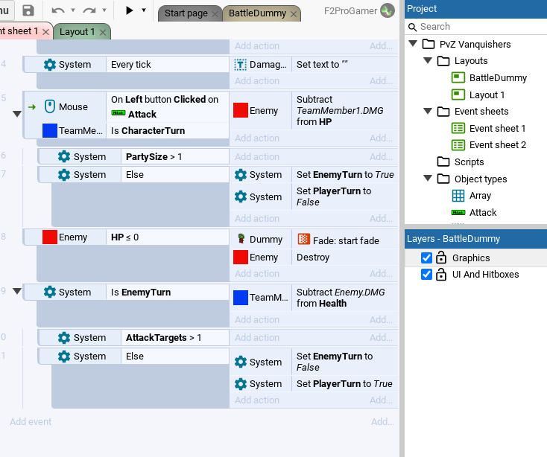Close the BattleDummy tab
Viewport: 547px width, 457px height.
(x=294, y=14)
